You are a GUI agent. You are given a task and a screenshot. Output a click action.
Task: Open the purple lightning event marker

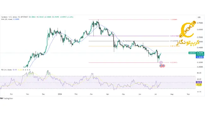pos(161,63)
